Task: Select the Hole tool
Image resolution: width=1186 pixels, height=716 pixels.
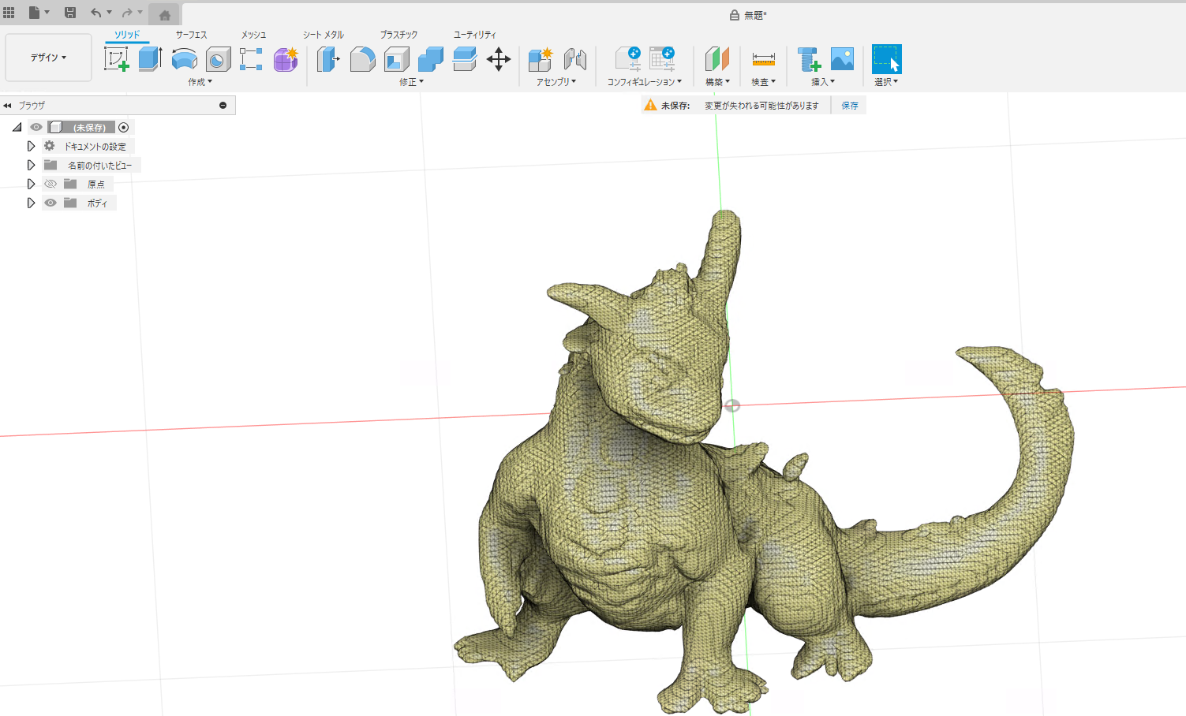Action: tap(219, 59)
